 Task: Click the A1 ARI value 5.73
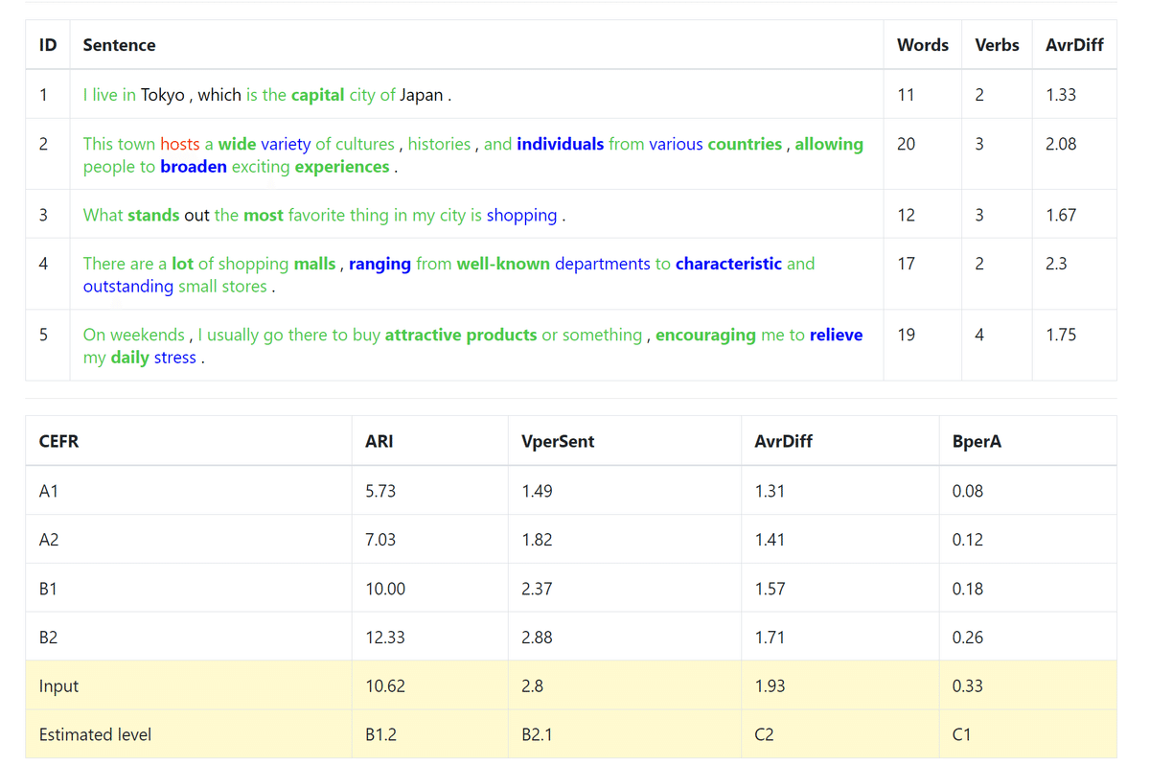380,491
